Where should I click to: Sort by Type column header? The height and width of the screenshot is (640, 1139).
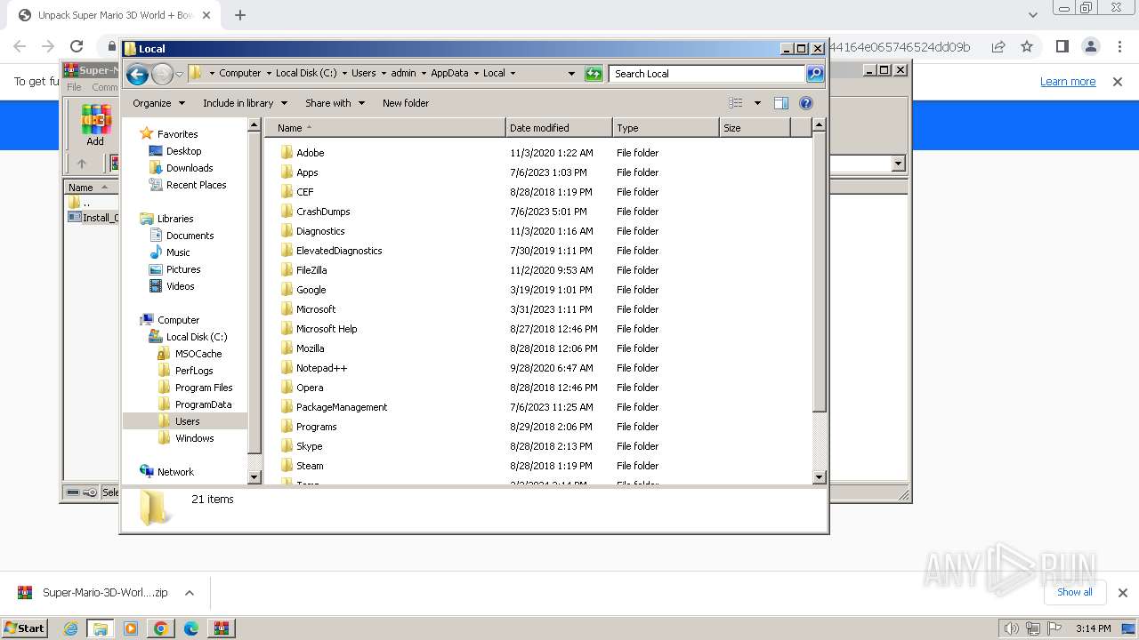click(666, 128)
